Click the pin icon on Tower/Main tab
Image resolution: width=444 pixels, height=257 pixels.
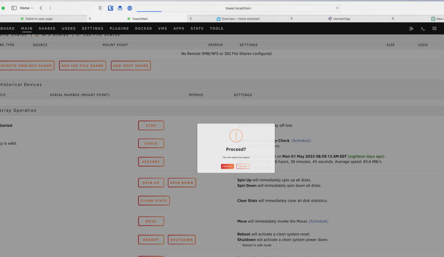click(90, 19)
